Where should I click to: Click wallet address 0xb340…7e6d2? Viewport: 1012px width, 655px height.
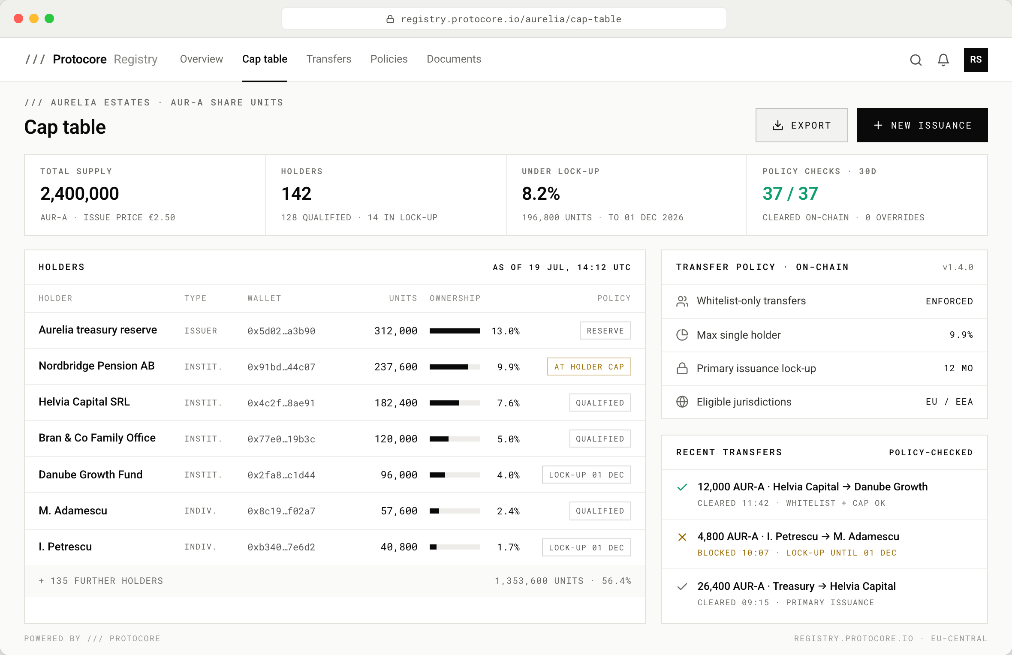pyautogui.click(x=281, y=547)
